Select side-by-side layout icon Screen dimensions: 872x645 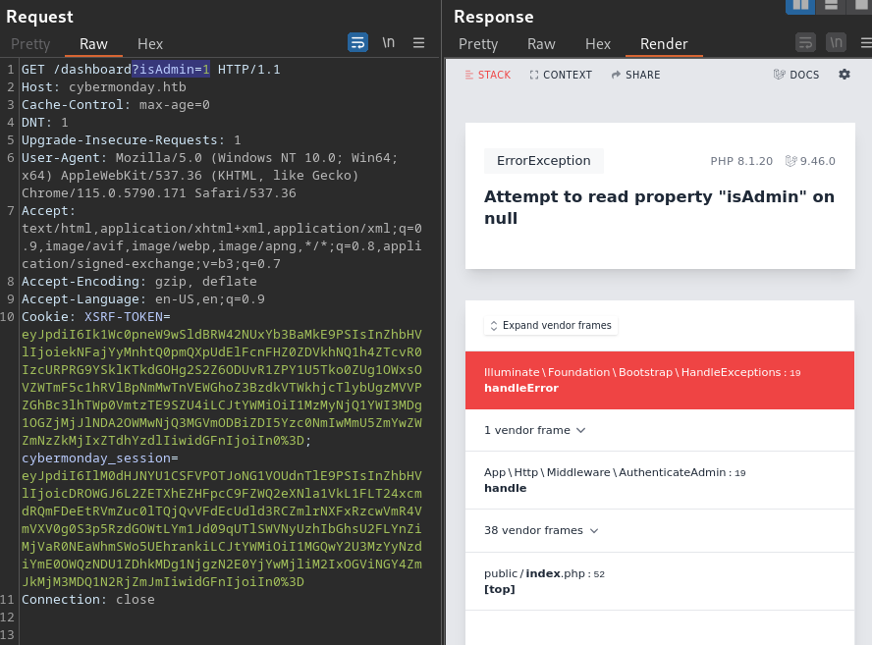click(800, 5)
